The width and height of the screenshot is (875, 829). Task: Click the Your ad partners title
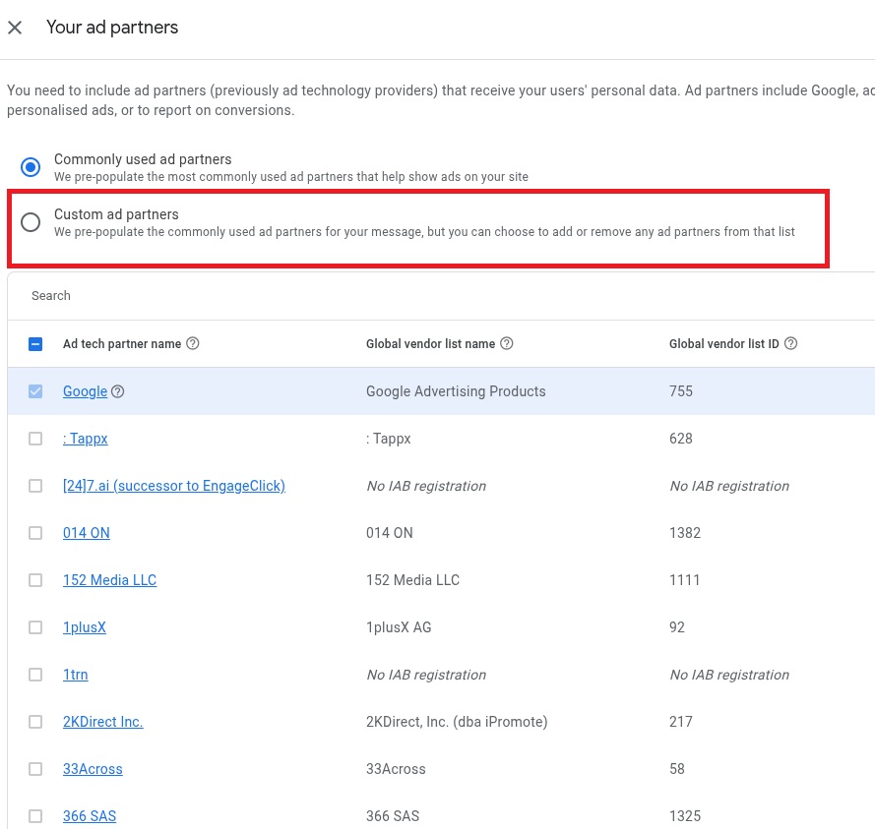(x=112, y=28)
